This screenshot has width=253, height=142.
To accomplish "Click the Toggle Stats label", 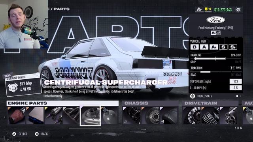I will pyautogui.click(x=204, y=96).
